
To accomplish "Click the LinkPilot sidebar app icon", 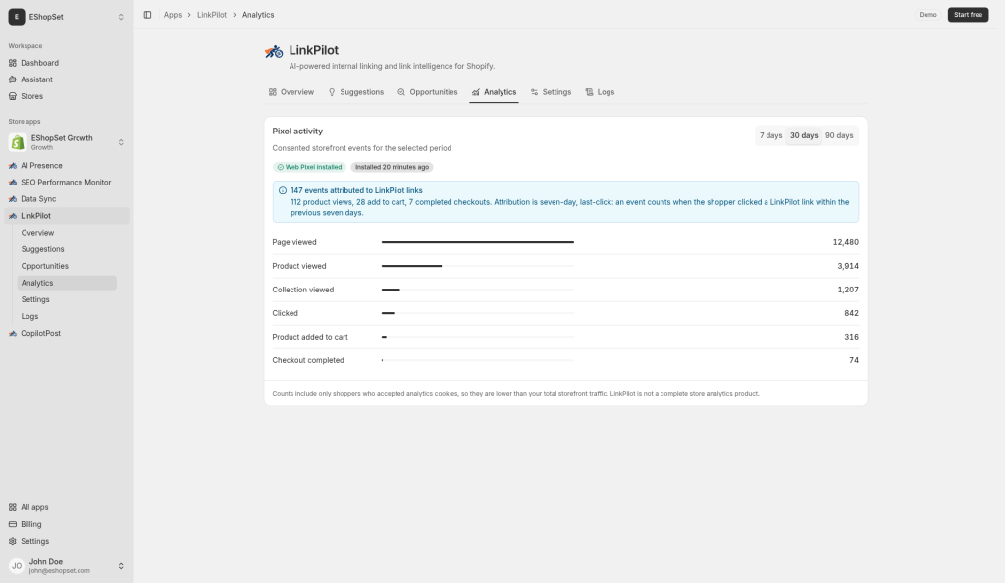I will pos(12,216).
